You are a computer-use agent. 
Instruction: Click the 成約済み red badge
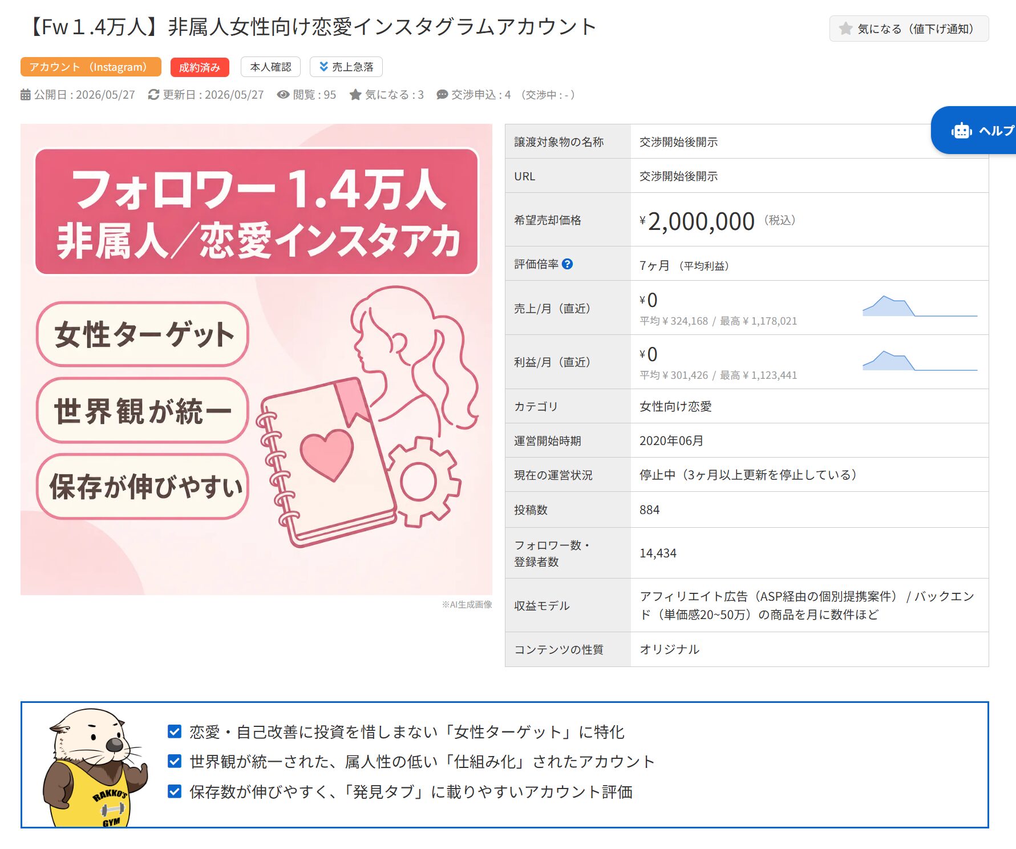click(x=200, y=67)
